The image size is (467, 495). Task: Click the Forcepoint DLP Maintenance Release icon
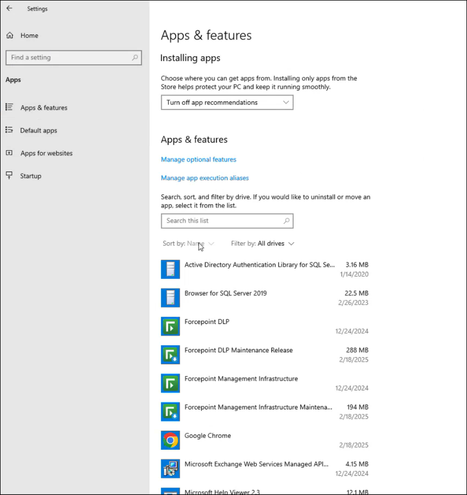pyautogui.click(x=170, y=355)
